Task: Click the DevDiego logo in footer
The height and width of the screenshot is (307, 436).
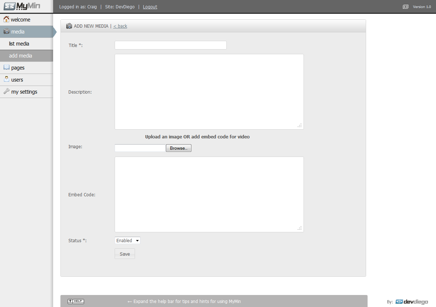Action: (412, 302)
